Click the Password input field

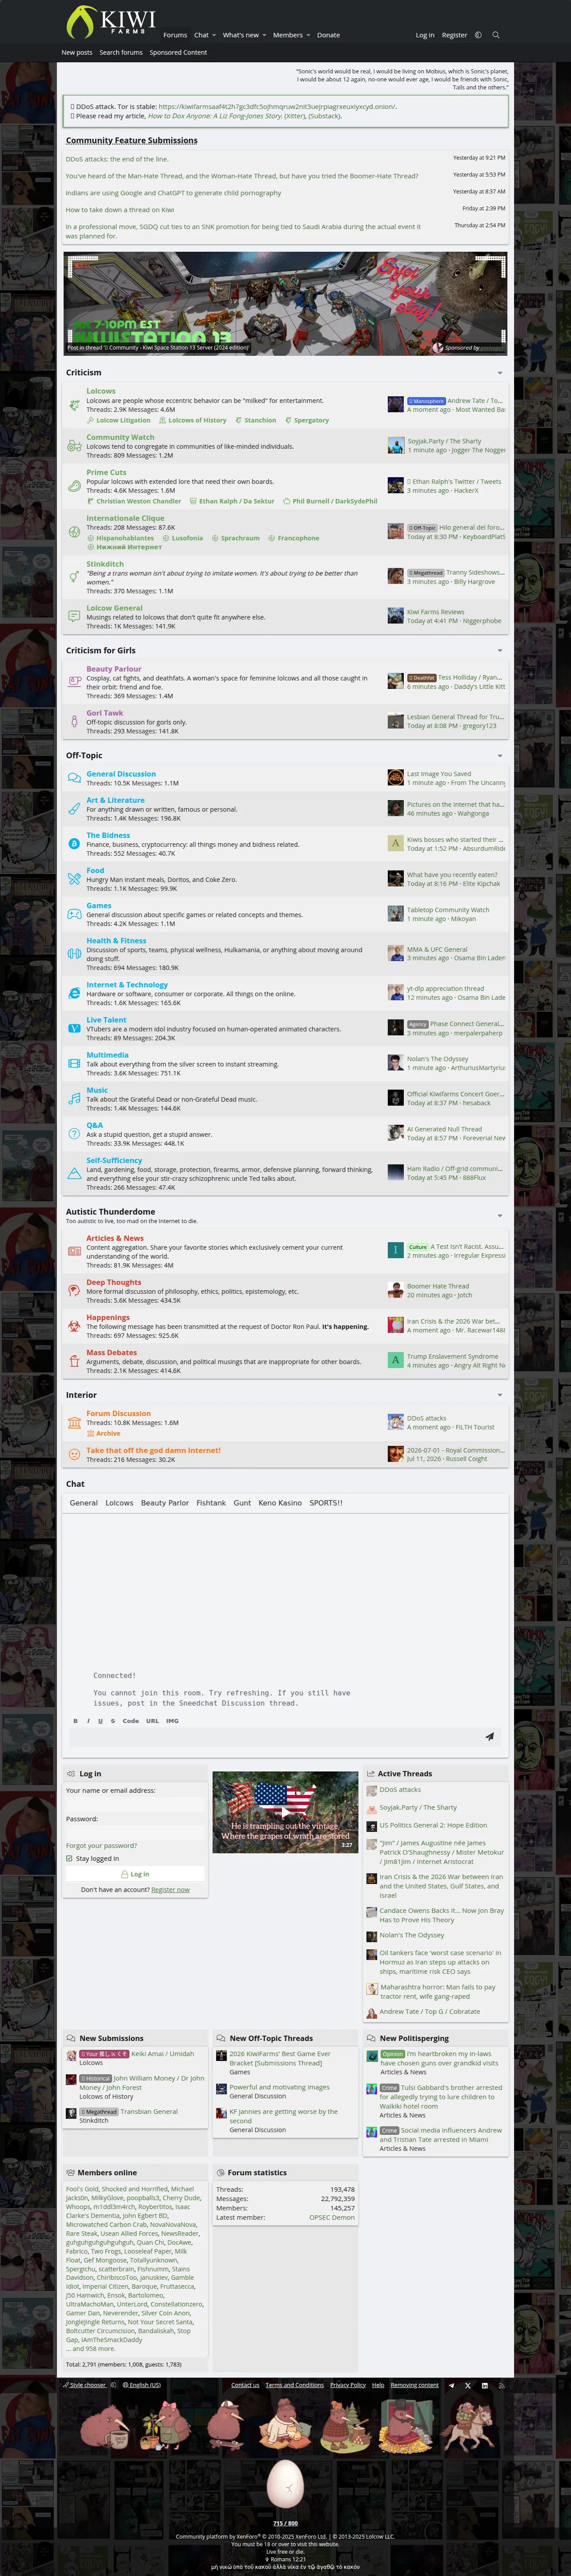point(135,1833)
